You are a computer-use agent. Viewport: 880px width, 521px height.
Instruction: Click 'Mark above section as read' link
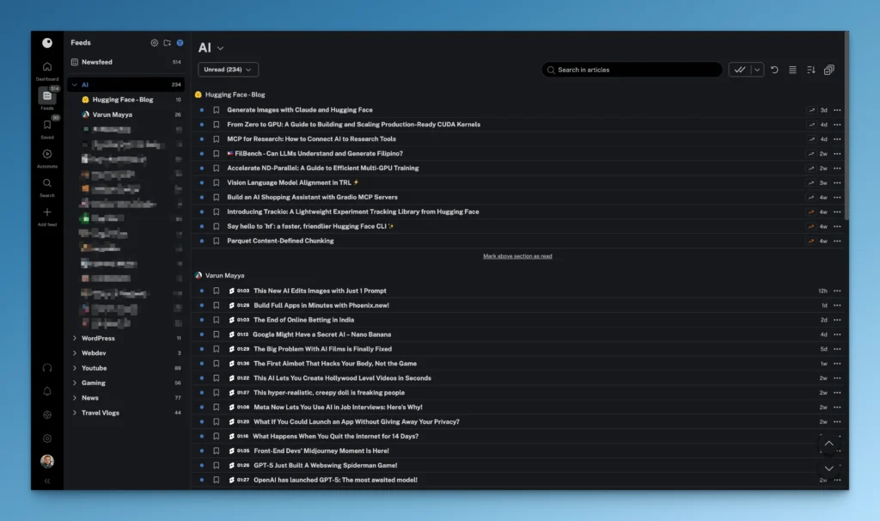(x=517, y=256)
